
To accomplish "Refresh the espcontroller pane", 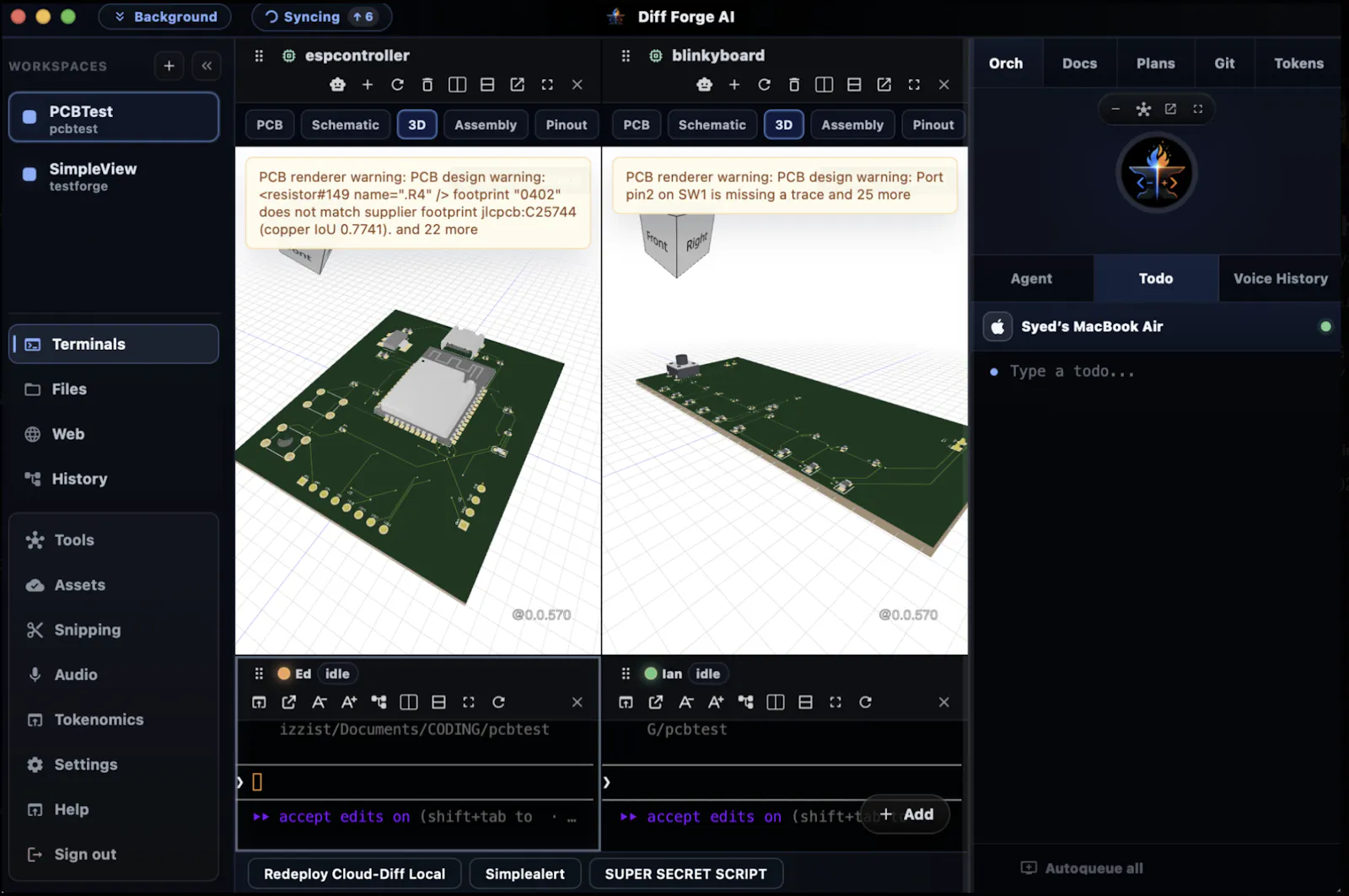I will point(397,84).
